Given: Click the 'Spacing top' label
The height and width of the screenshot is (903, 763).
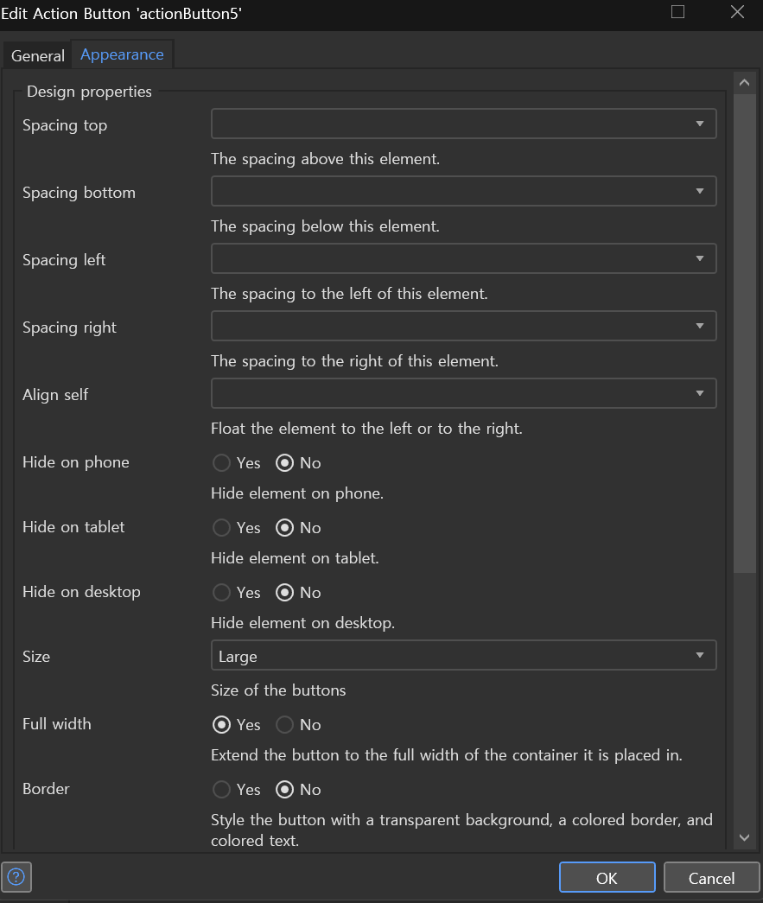Looking at the screenshot, I should point(65,125).
